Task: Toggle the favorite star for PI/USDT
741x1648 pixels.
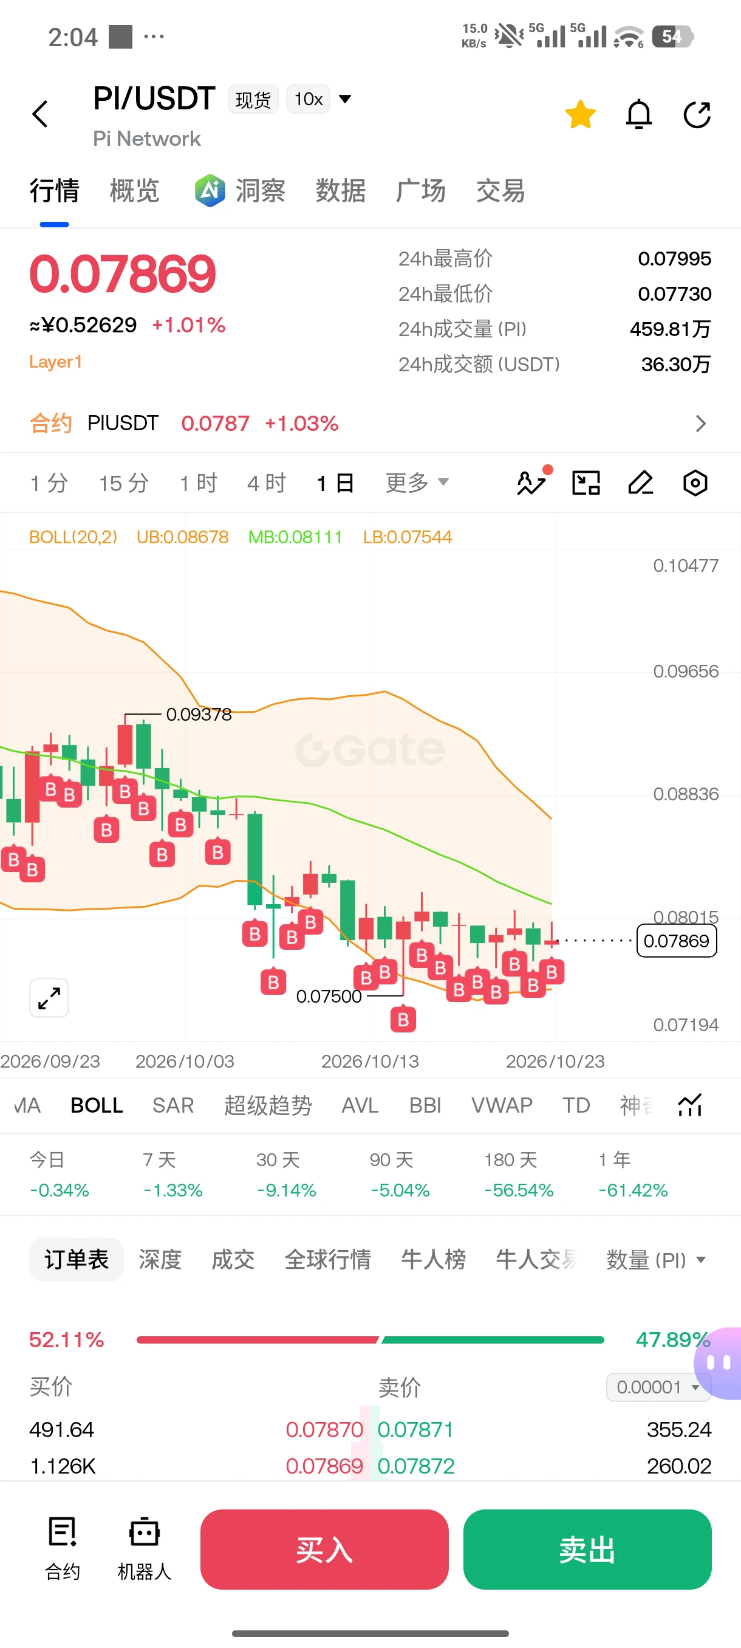Action: click(x=581, y=114)
